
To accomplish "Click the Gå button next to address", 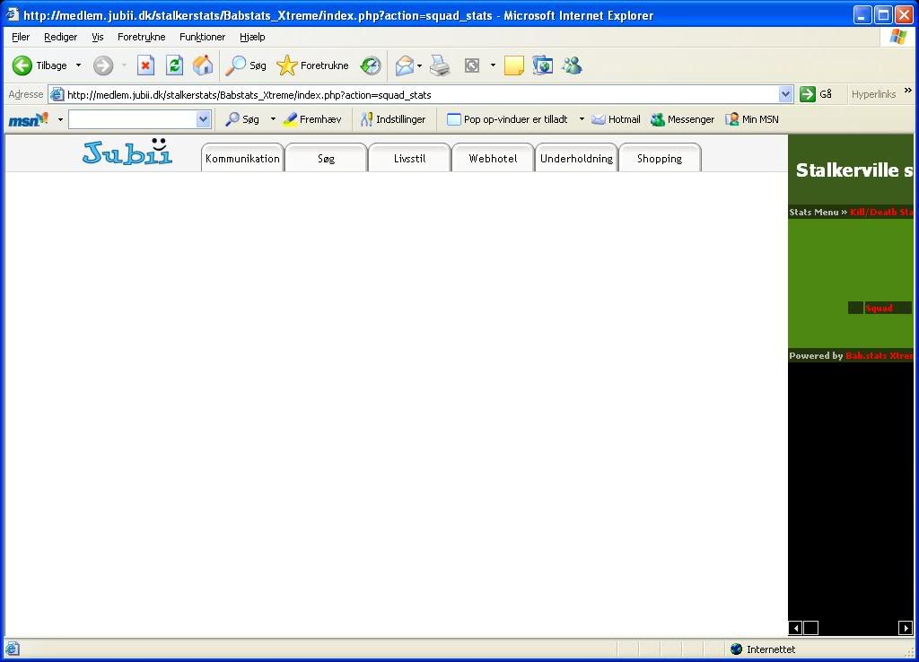I will (x=816, y=94).
